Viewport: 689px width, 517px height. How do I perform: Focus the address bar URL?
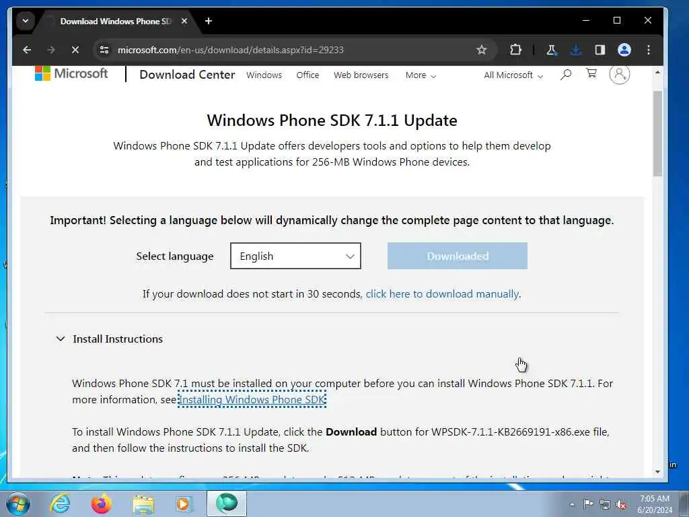click(230, 50)
